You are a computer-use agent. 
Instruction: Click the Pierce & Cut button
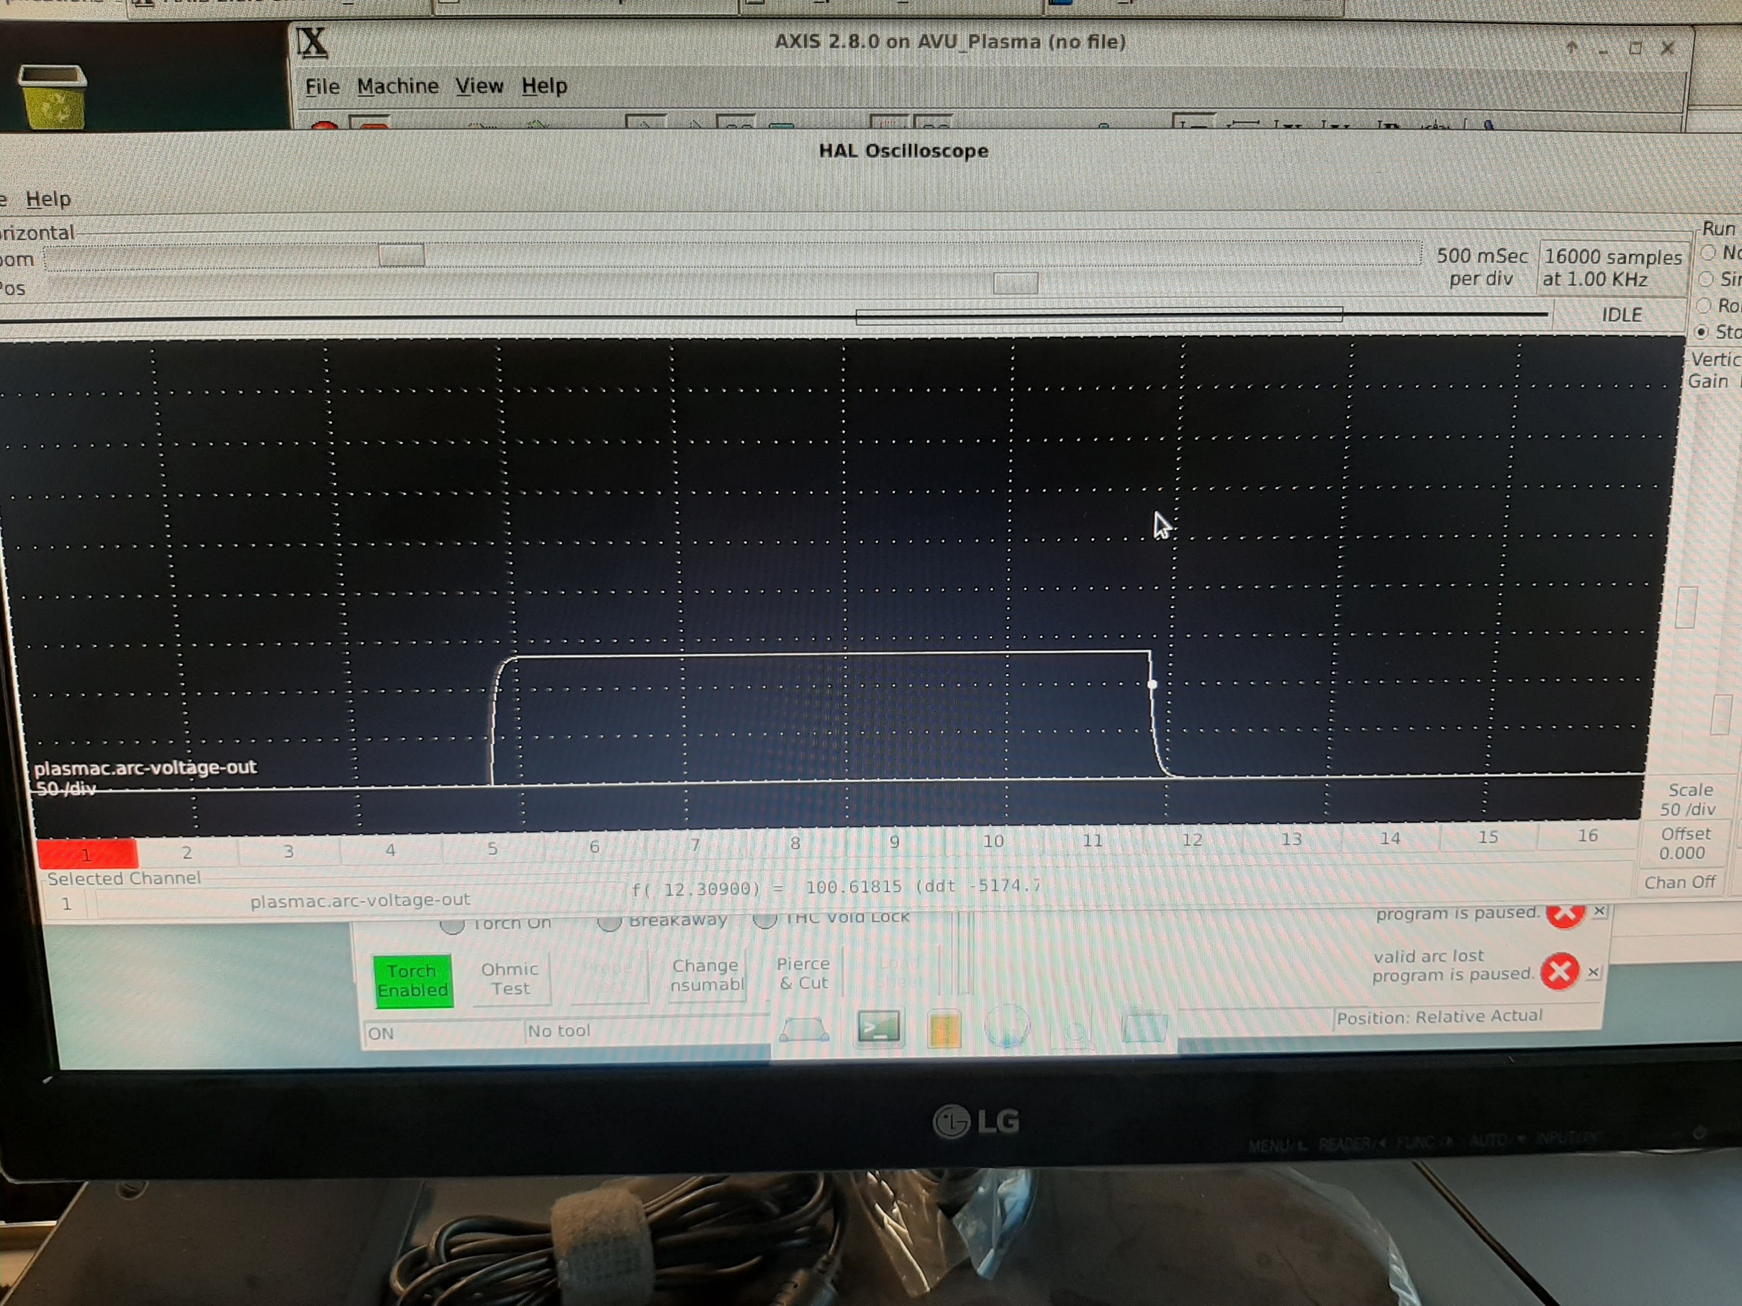803,973
